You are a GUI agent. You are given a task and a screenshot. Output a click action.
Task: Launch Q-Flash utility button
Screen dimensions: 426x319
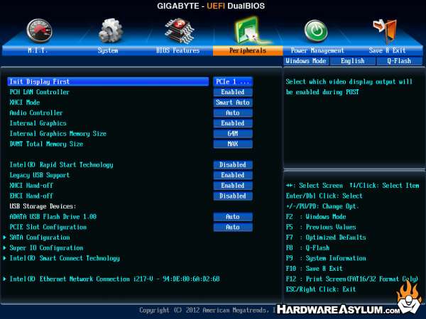pyautogui.click(x=399, y=61)
